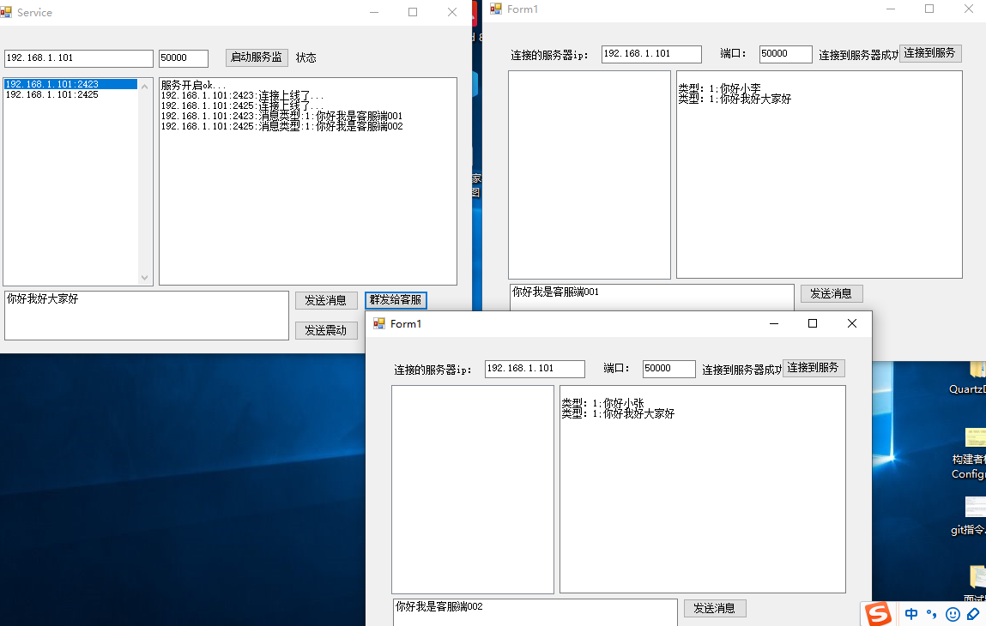The height and width of the screenshot is (626, 986).
Task: Click scroll-down arrow of Service client list
Action: (145, 277)
